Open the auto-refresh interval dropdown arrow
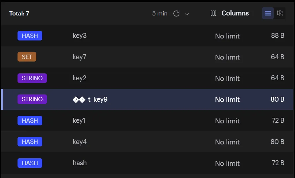This screenshot has width=295, height=178. (x=187, y=14)
